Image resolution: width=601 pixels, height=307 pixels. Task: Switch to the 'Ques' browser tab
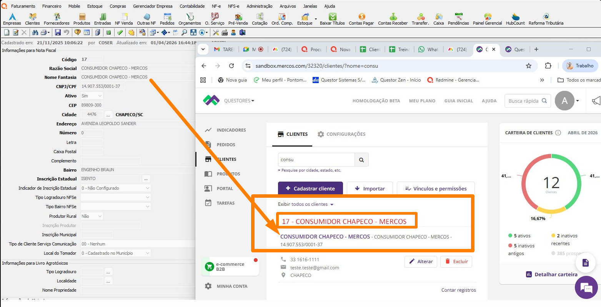(515, 49)
